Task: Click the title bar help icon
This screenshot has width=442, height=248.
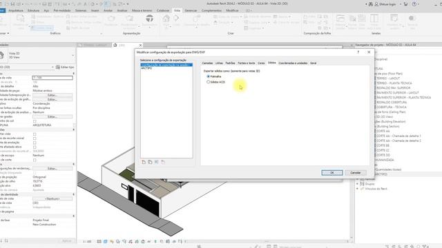Action: pyautogui.click(x=414, y=4)
